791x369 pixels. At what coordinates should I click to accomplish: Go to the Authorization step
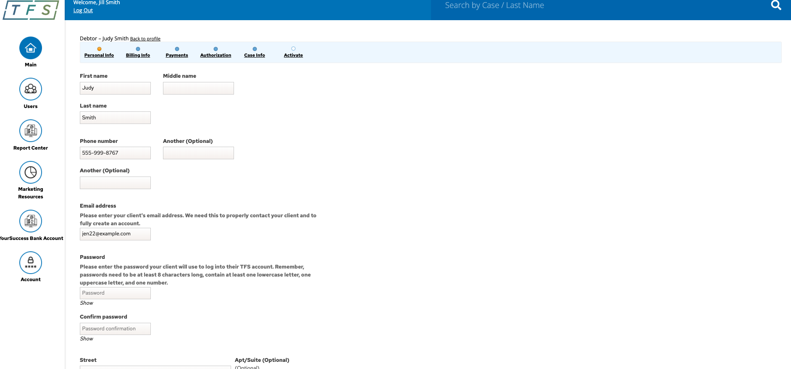[x=215, y=55]
